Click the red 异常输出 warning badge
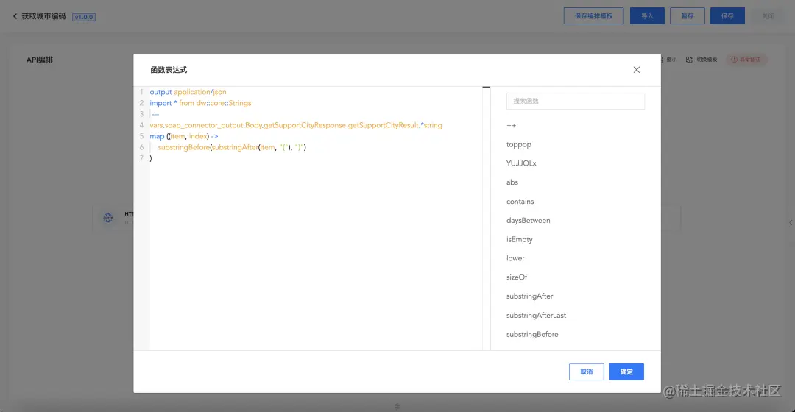Viewport: 795px width, 412px height. coord(746,60)
